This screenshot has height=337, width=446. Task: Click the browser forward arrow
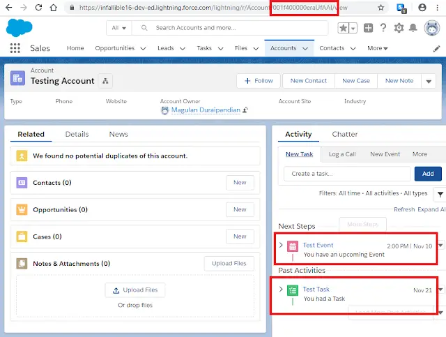coord(24,8)
